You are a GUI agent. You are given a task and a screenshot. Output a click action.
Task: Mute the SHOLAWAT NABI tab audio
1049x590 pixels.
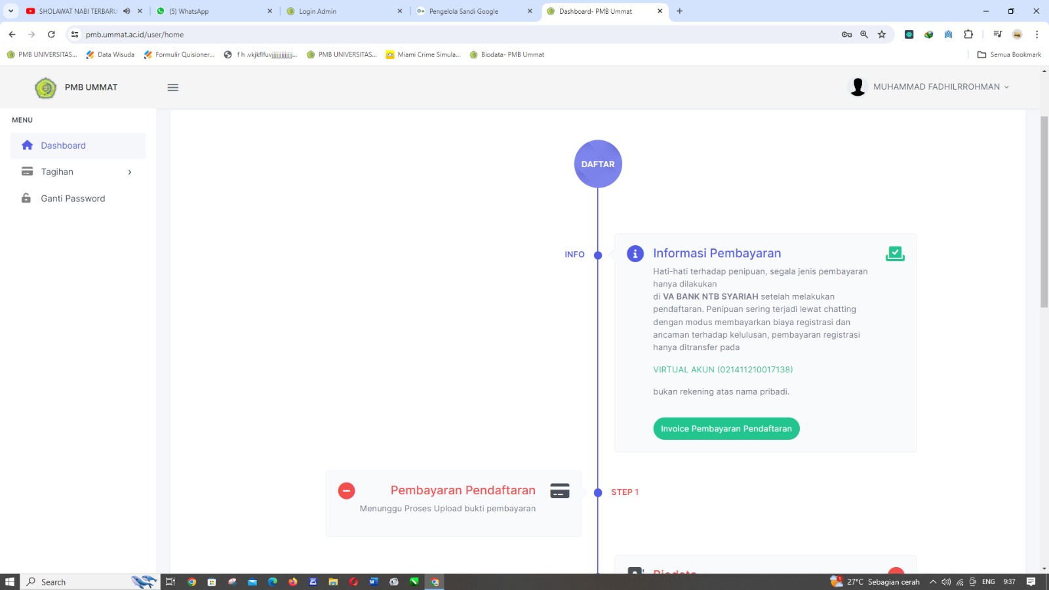[x=127, y=11]
